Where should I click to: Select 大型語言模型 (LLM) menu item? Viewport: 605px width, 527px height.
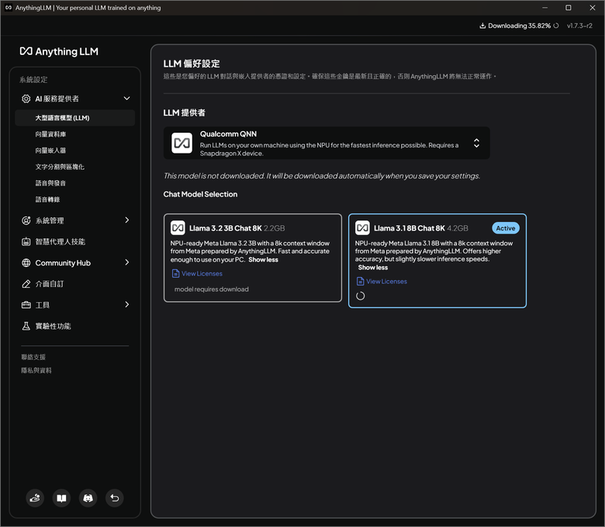75,118
